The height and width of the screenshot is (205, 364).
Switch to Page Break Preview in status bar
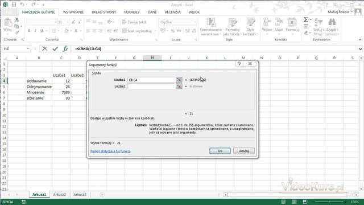[305, 202]
